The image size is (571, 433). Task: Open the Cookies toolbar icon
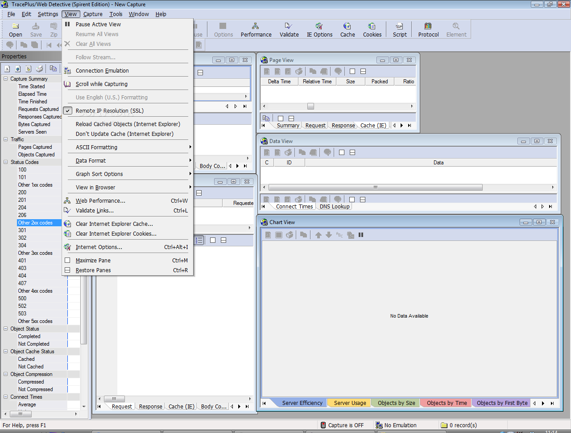coord(372,29)
